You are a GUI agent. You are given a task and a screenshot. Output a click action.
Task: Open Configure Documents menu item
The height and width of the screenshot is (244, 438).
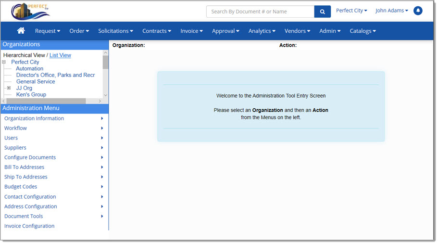pyautogui.click(x=30, y=157)
